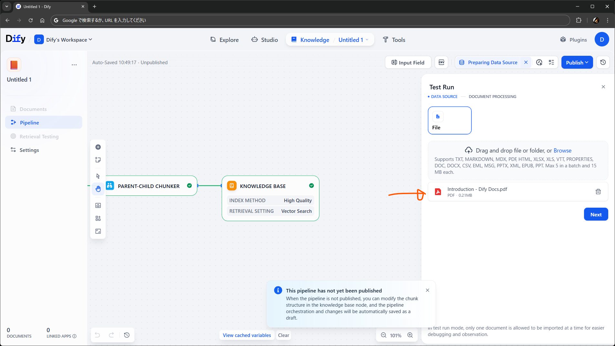Expand the Untitled 1 knowledge dropdown

tap(353, 40)
